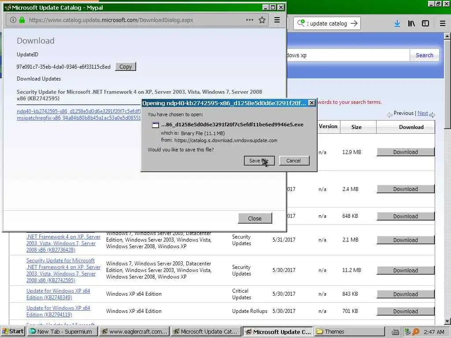Open the Themes folder taskbar item
The width and height of the screenshot is (451, 338).
pos(349,332)
